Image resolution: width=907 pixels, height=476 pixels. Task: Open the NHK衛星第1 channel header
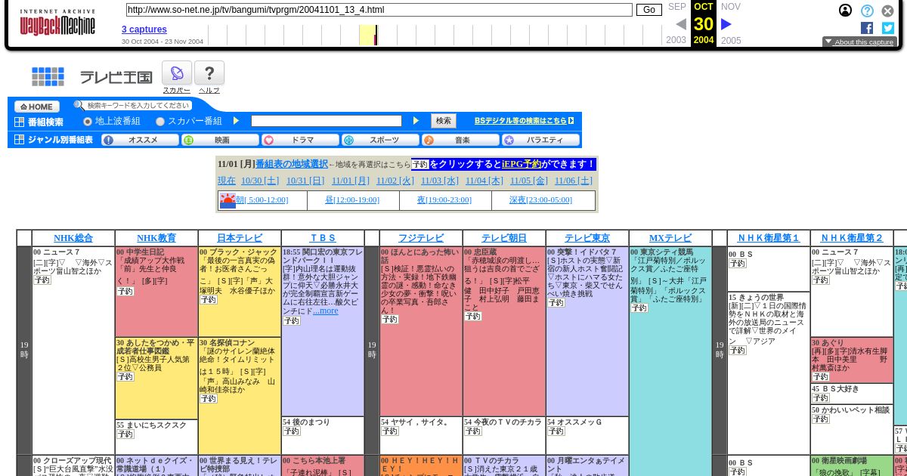pos(769,238)
